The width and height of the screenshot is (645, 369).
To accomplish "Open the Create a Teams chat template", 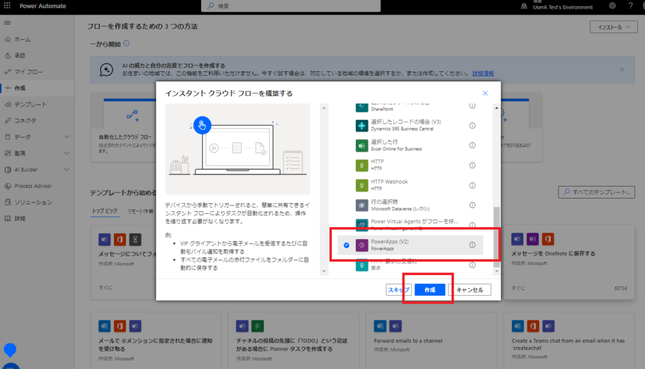I will pos(569,341).
